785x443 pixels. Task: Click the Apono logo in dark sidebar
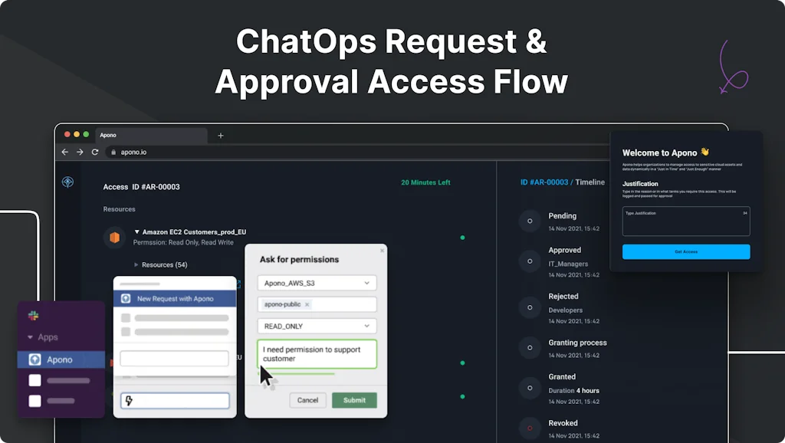click(67, 182)
